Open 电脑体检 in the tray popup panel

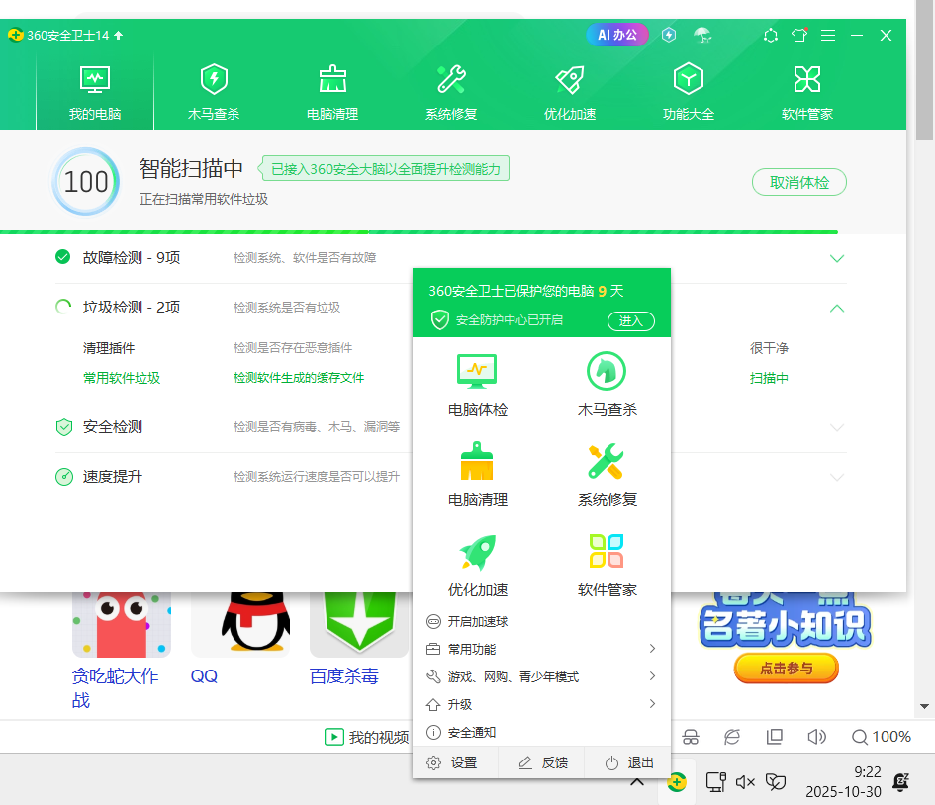coord(477,384)
